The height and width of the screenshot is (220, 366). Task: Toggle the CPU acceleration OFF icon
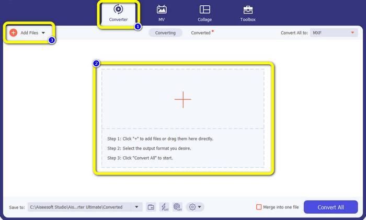pos(177,207)
